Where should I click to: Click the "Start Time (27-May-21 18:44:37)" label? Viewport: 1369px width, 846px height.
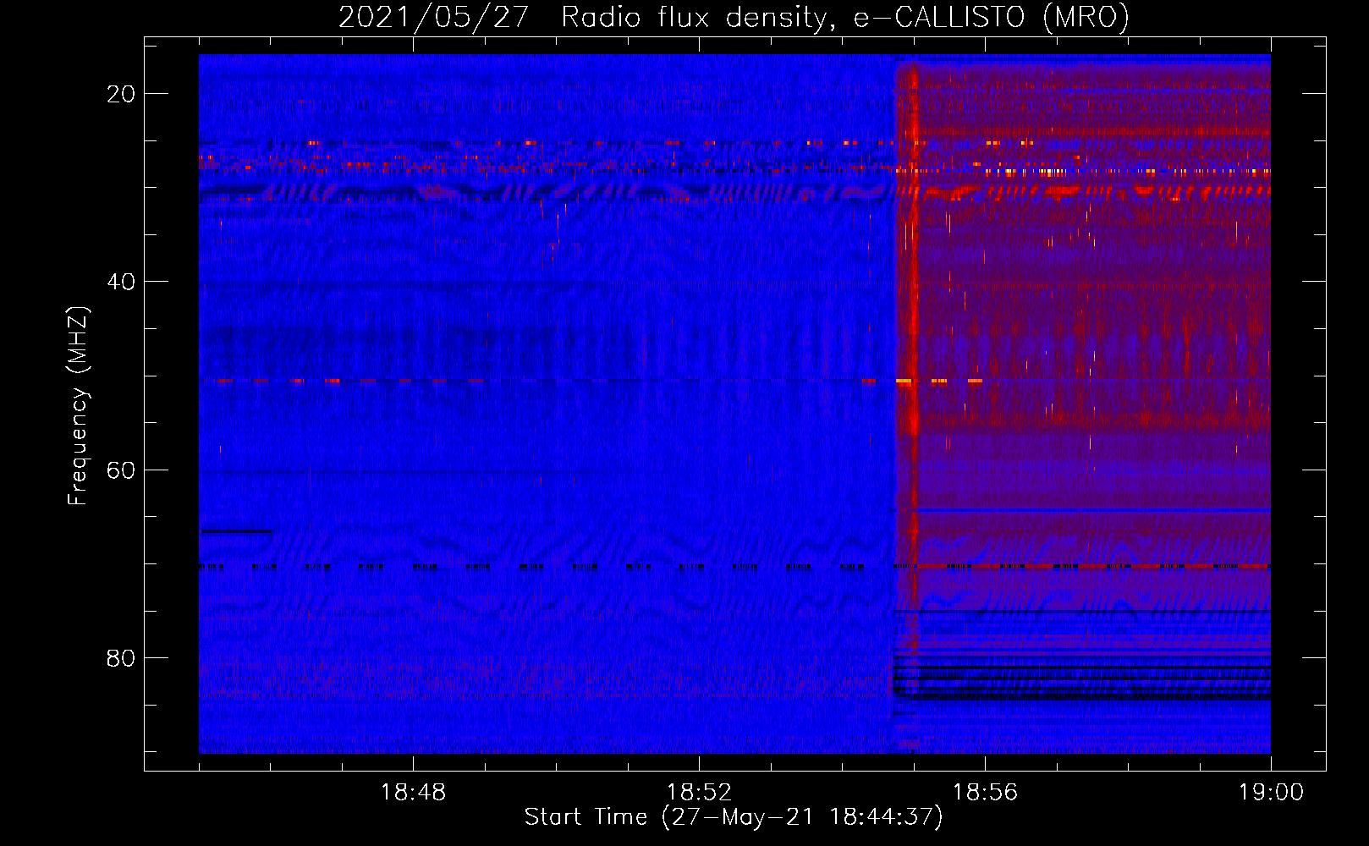point(734,817)
